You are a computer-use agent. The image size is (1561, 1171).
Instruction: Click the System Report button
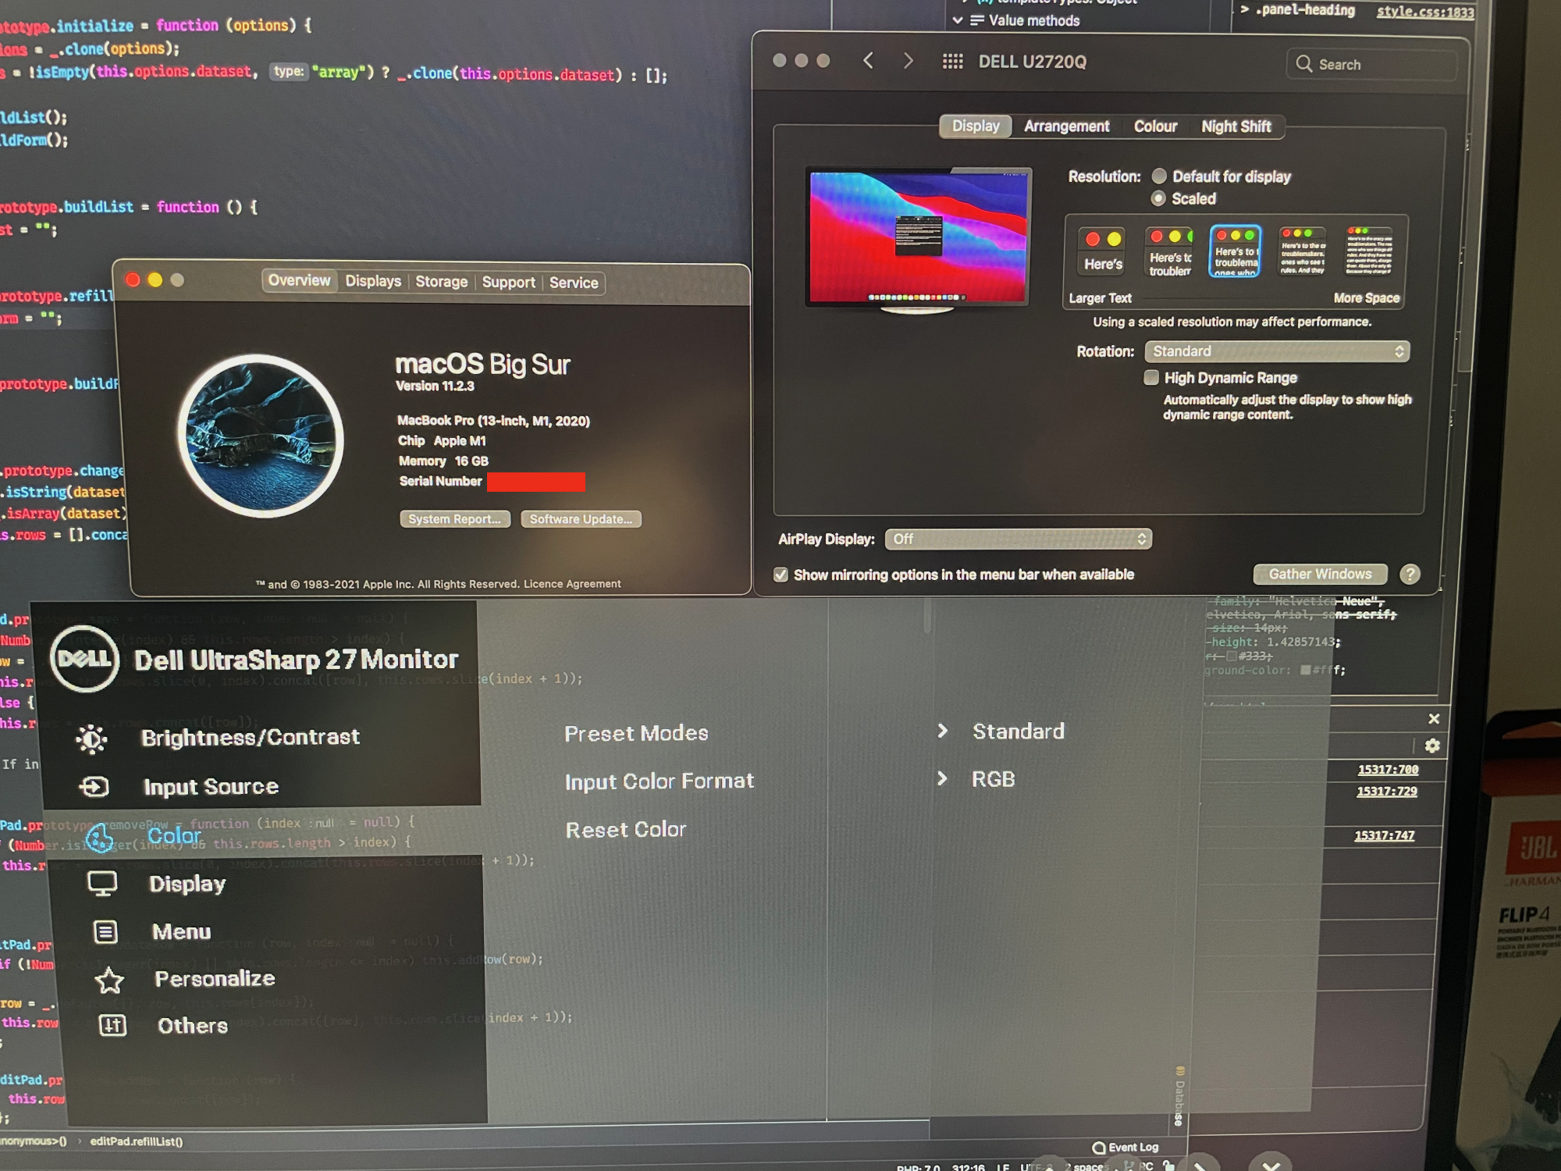coord(455,519)
